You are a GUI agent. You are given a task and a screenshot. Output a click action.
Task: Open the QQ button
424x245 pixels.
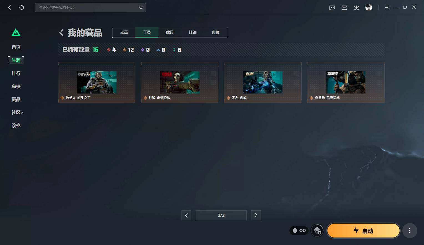click(x=299, y=231)
